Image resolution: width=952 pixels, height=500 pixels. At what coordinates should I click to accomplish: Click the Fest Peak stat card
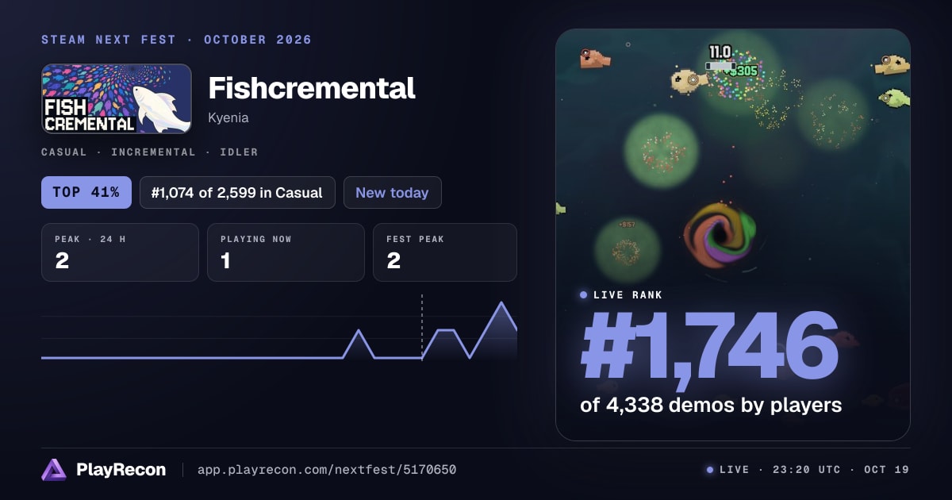click(444, 252)
